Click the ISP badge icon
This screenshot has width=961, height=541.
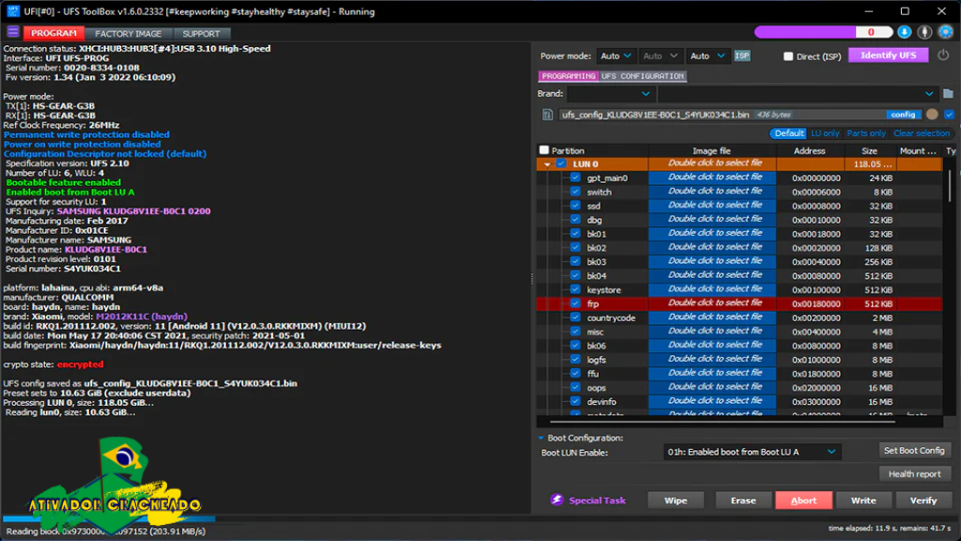click(741, 55)
